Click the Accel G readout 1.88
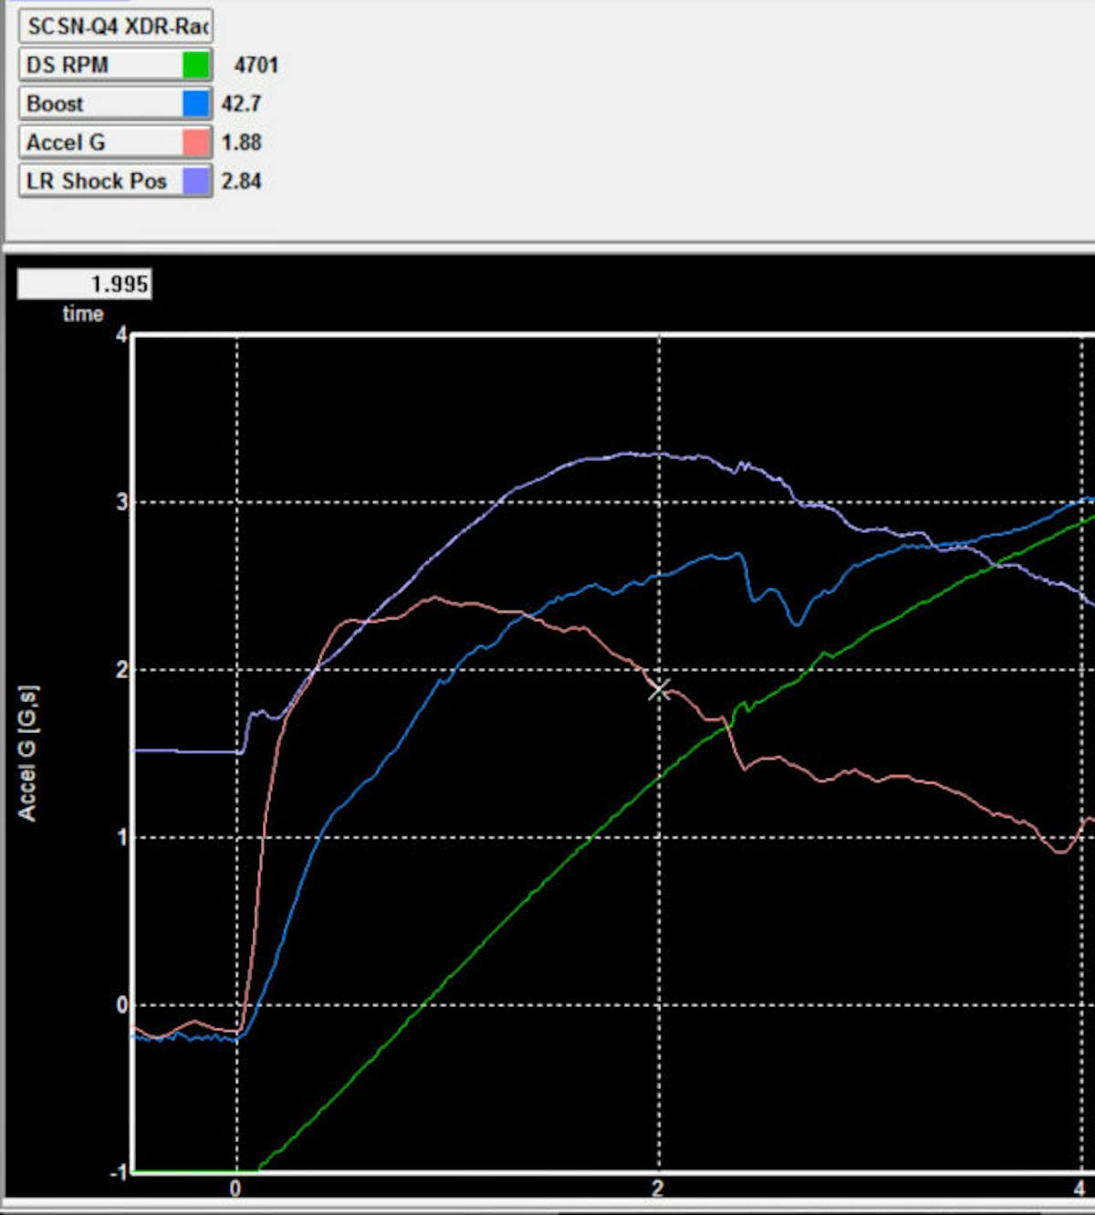Image resolution: width=1095 pixels, height=1215 pixels. pos(241,142)
